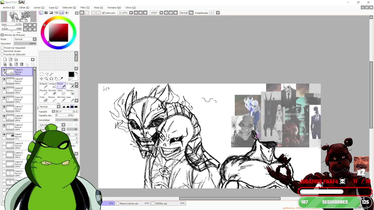The image size is (374, 210).
Task: Open rotation angle +000° dropdown
Action: tap(161, 13)
